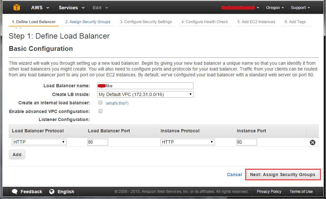Screen dimensions: 326x199
Task: Cancel the load balancer wizard
Action: pyautogui.click(x=234, y=175)
